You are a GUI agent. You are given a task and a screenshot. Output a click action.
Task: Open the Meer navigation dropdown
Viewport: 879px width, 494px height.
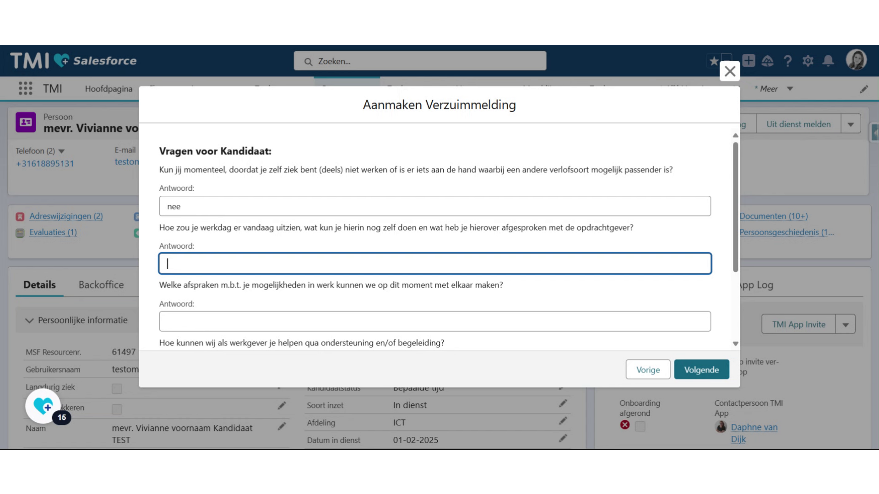pyautogui.click(x=790, y=89)
